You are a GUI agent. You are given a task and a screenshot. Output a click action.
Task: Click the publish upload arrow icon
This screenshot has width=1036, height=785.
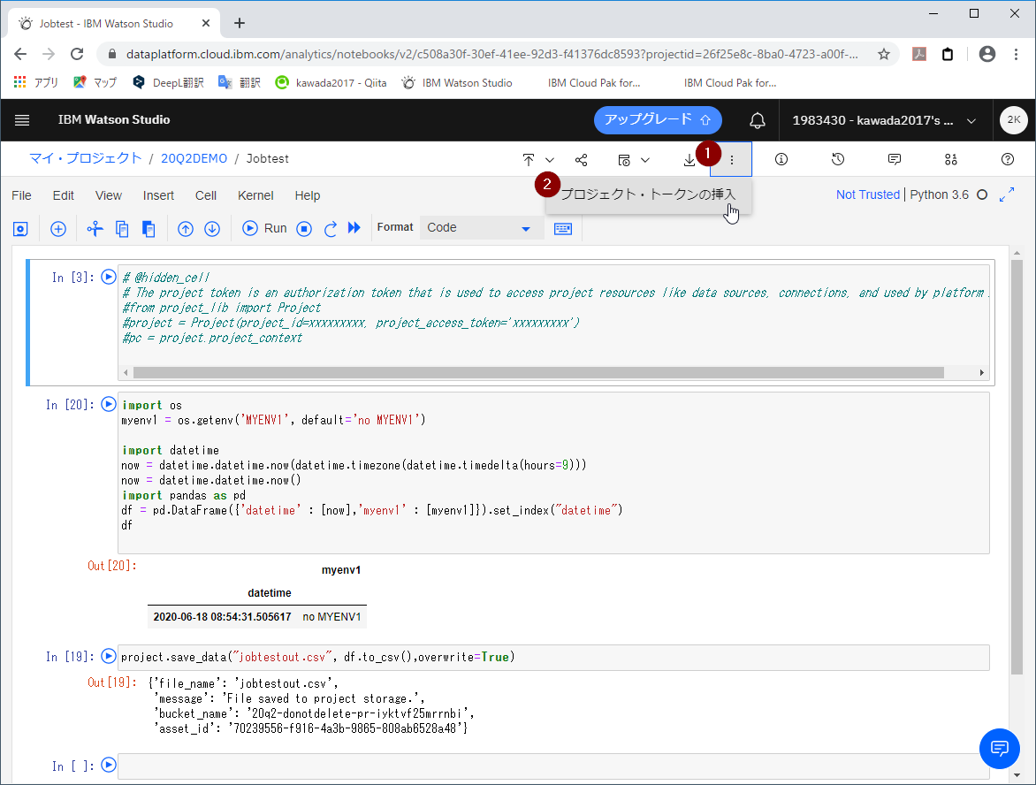tap(529, 159)
